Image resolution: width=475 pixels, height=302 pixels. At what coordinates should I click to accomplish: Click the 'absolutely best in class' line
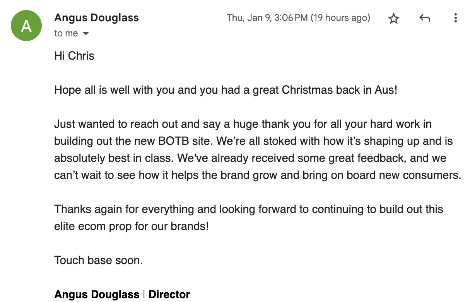click(x=250, y=158)
